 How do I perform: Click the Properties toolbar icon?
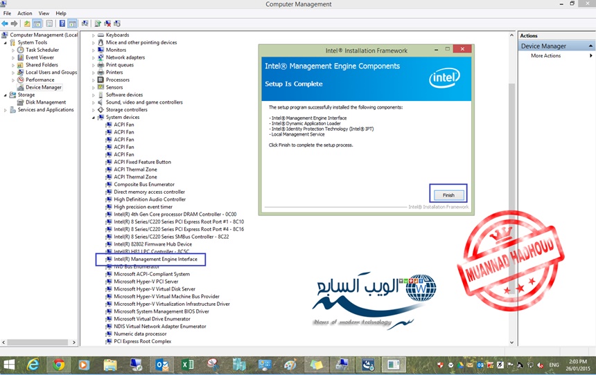click(49, 24)
